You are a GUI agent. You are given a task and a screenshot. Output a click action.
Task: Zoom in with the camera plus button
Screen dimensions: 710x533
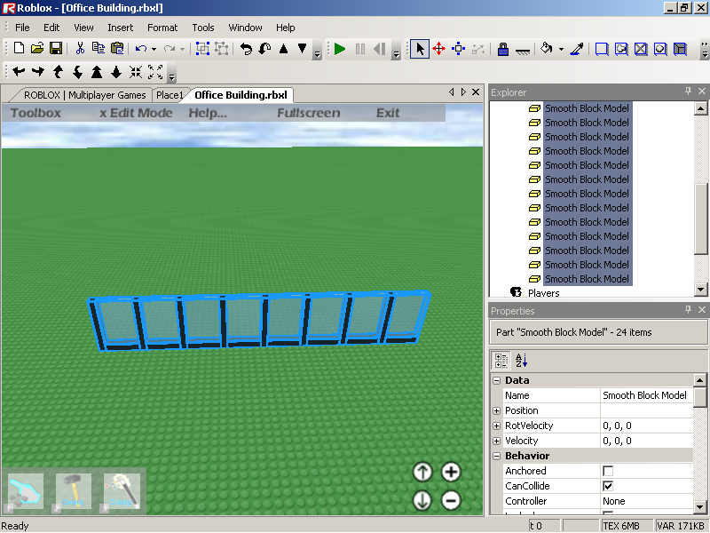click(x=451, y=472)
